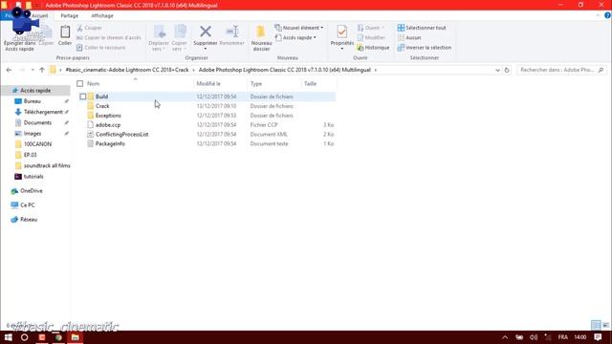This screenshot has width=612, height=344.
Task: Click Historique in the ribbon
Action: (373, 48)
